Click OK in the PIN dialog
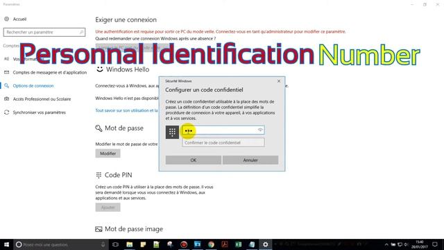Viewport: 444px width, 250px height. 194,160
